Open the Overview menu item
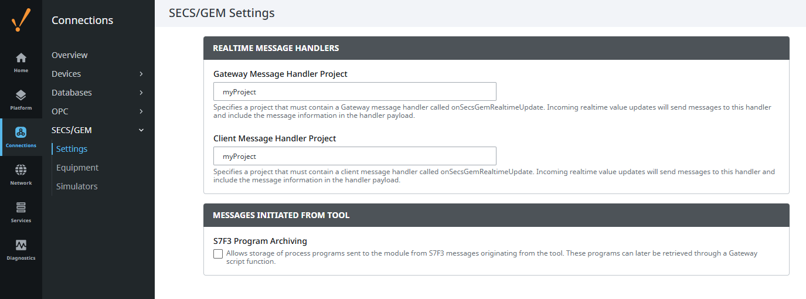This screenshot has height=299, width=806. click(70, 55)
